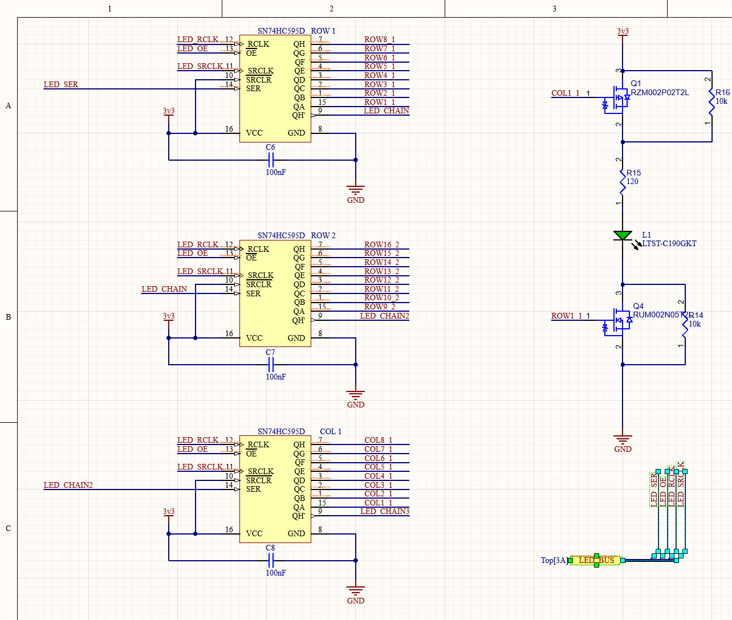
Task: Select capacitor C7 symbol
Action: (x=271, y=365)
